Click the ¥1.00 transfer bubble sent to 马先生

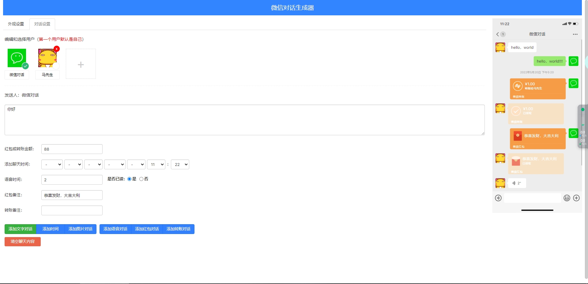[x=538, y=89]
